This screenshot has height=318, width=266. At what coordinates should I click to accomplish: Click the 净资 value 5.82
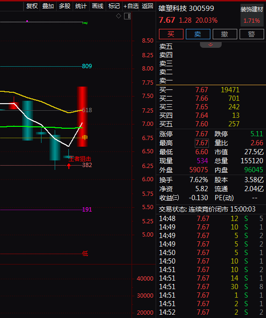coord(201,189)
